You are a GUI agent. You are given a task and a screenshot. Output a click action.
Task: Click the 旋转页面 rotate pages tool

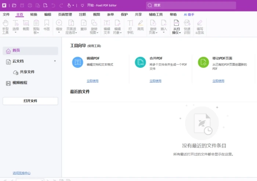tap(153, 27)
